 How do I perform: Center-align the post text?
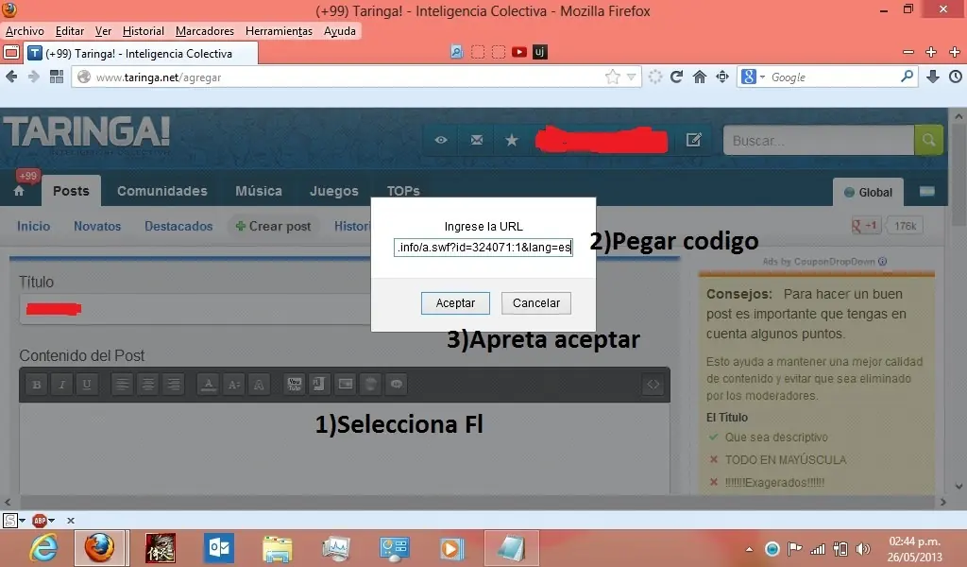[x=148, y=385]
